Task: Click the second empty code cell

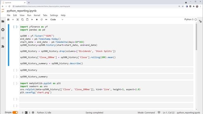Action: [x=106, y=106]
